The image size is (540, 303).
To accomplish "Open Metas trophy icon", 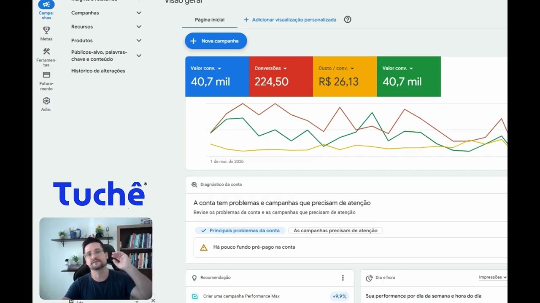I will click(x=46, y=30).
